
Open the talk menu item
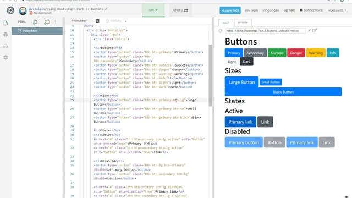coord(290,10)
